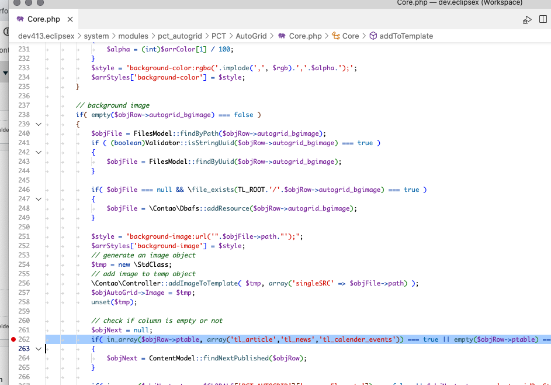The height and width of the screenshot is (385, 551).
Task: Click the Core class symbol icon in breadcrumb
Action: point(336,36)
